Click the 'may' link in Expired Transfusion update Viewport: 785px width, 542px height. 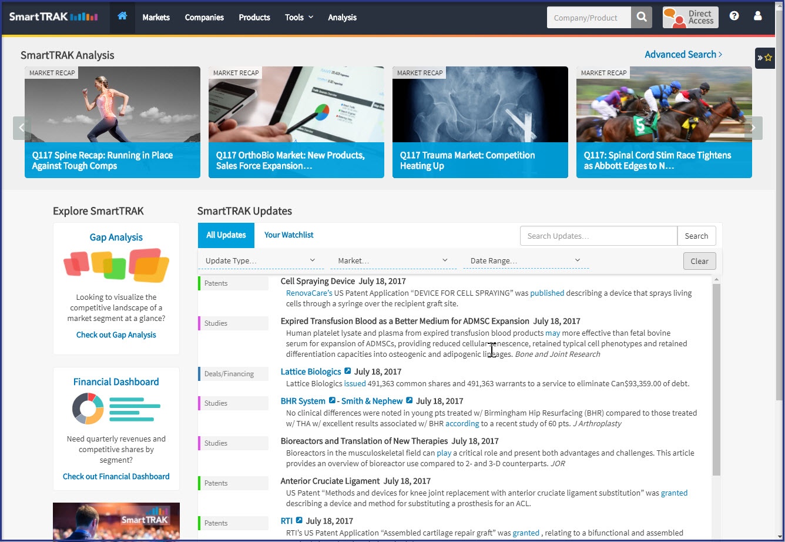pyautogui.click(x=553, y=333)
